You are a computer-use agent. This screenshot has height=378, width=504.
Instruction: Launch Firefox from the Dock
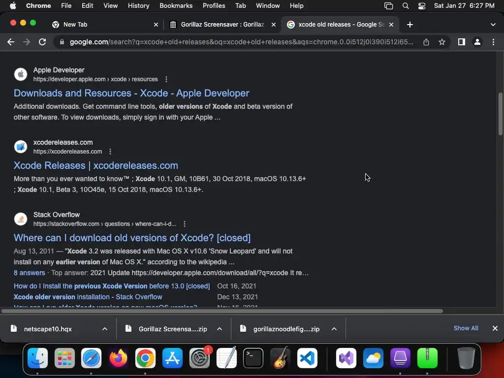118,358
